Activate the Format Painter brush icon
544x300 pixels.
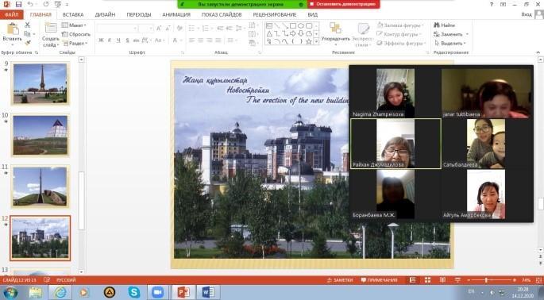(x=28, y=43)
